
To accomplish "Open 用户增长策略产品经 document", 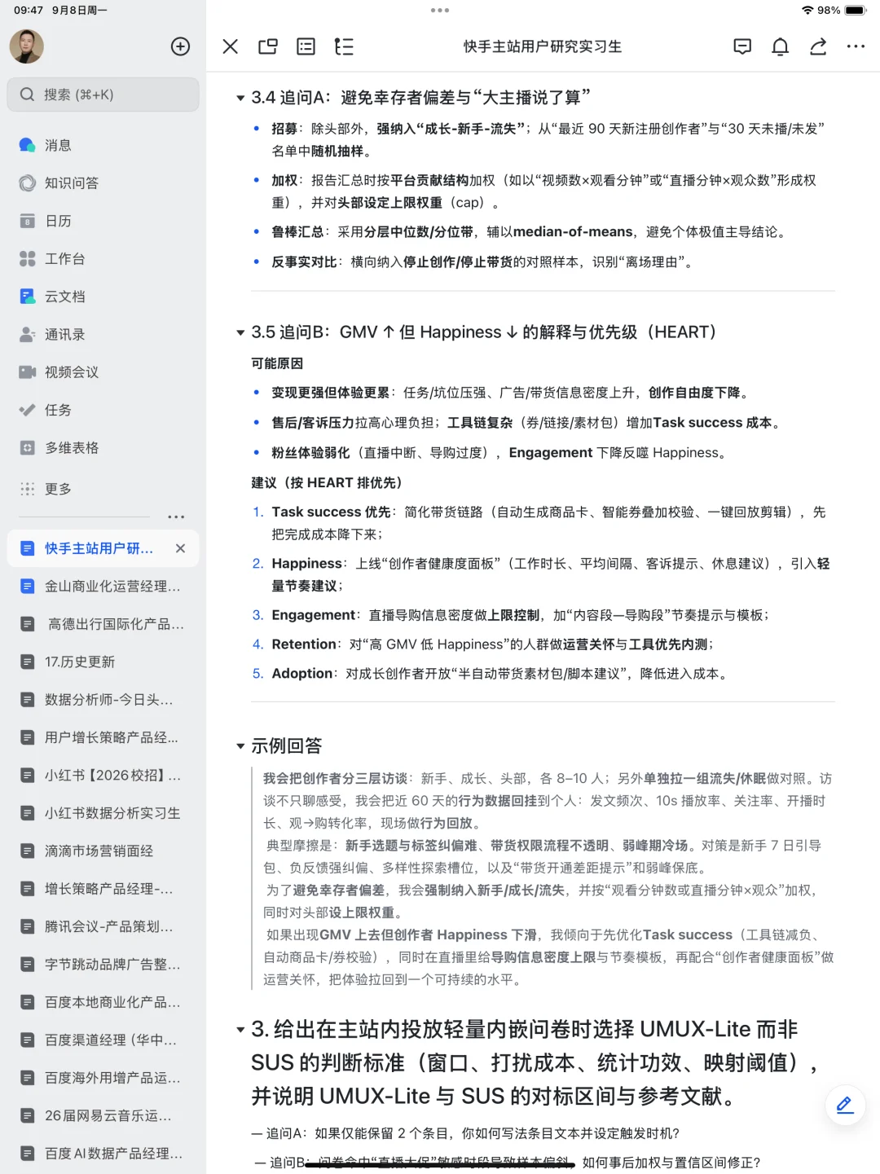I will 103,737.
